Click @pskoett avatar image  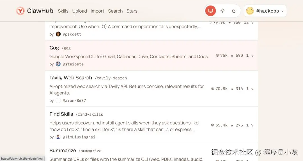(x=58, y=34)
